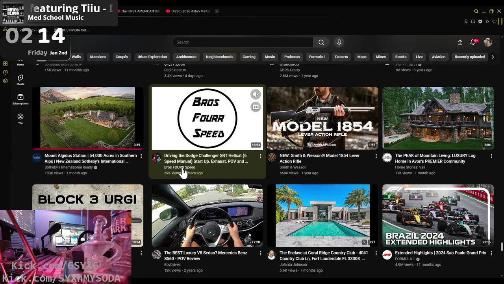The width and height of the screenshot is (504, 284).
Task: Toggle captions on the Hellcat video preview
Action: click(x=256, y=107)
